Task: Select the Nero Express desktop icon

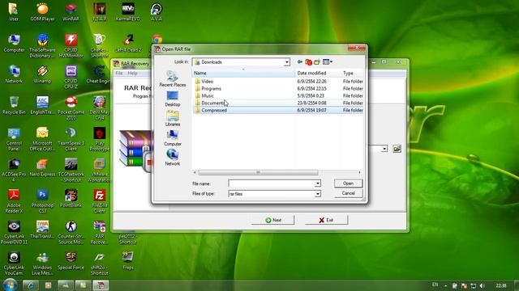Action: (x=42, y=167)
